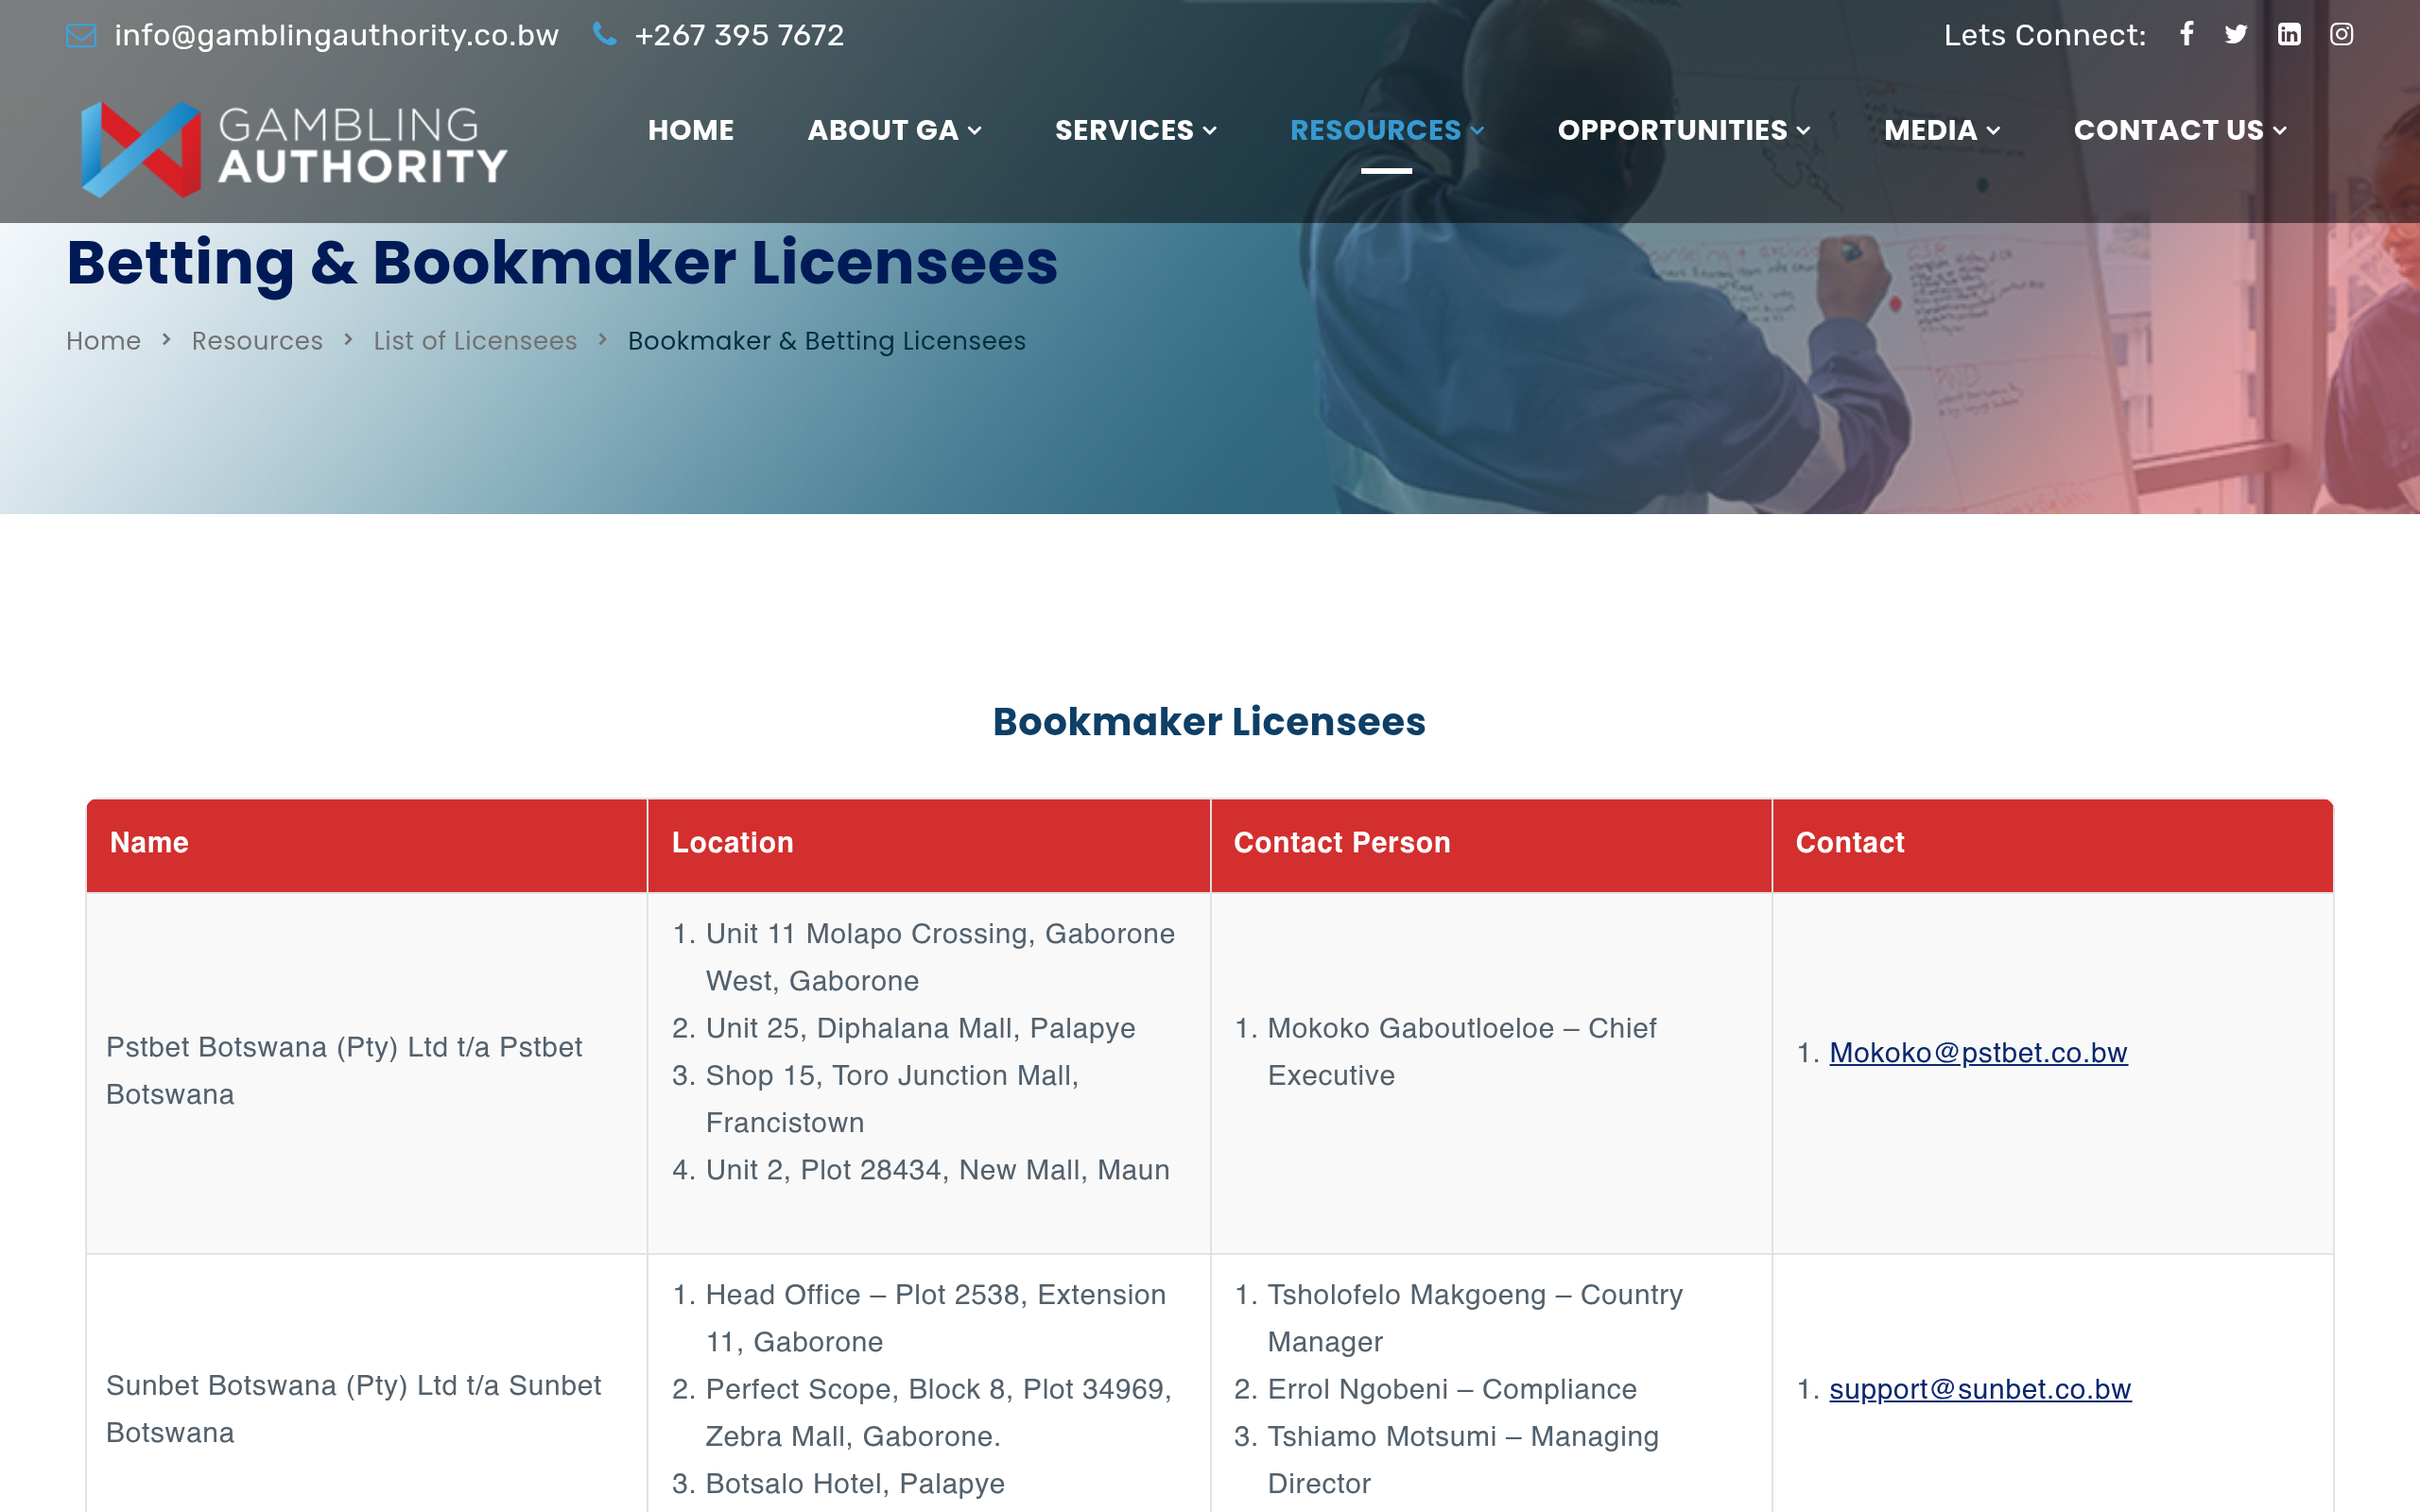Click 'Shop 15, Toro Junction Mall' entry

(892, 1098)
